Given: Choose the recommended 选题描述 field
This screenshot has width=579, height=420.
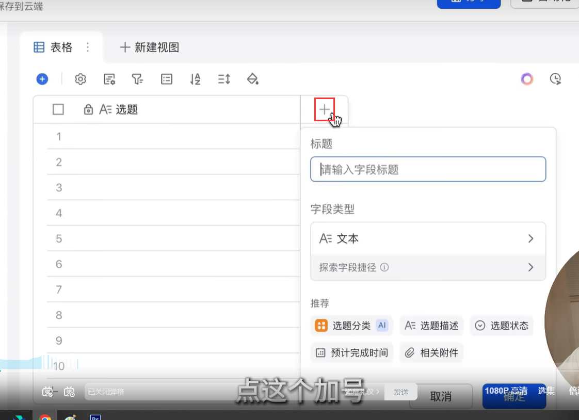Looking at the screenshot, I should [x=431, y=326].
